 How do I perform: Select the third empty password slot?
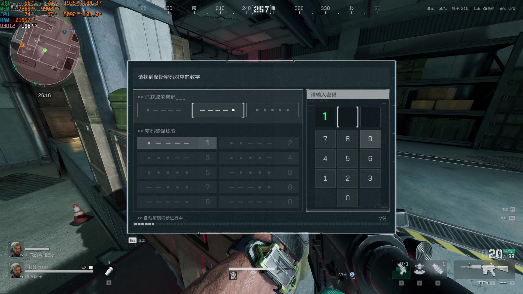tap(370, 117)
